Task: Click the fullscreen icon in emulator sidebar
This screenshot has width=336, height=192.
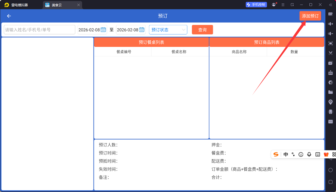Action: 331,43
